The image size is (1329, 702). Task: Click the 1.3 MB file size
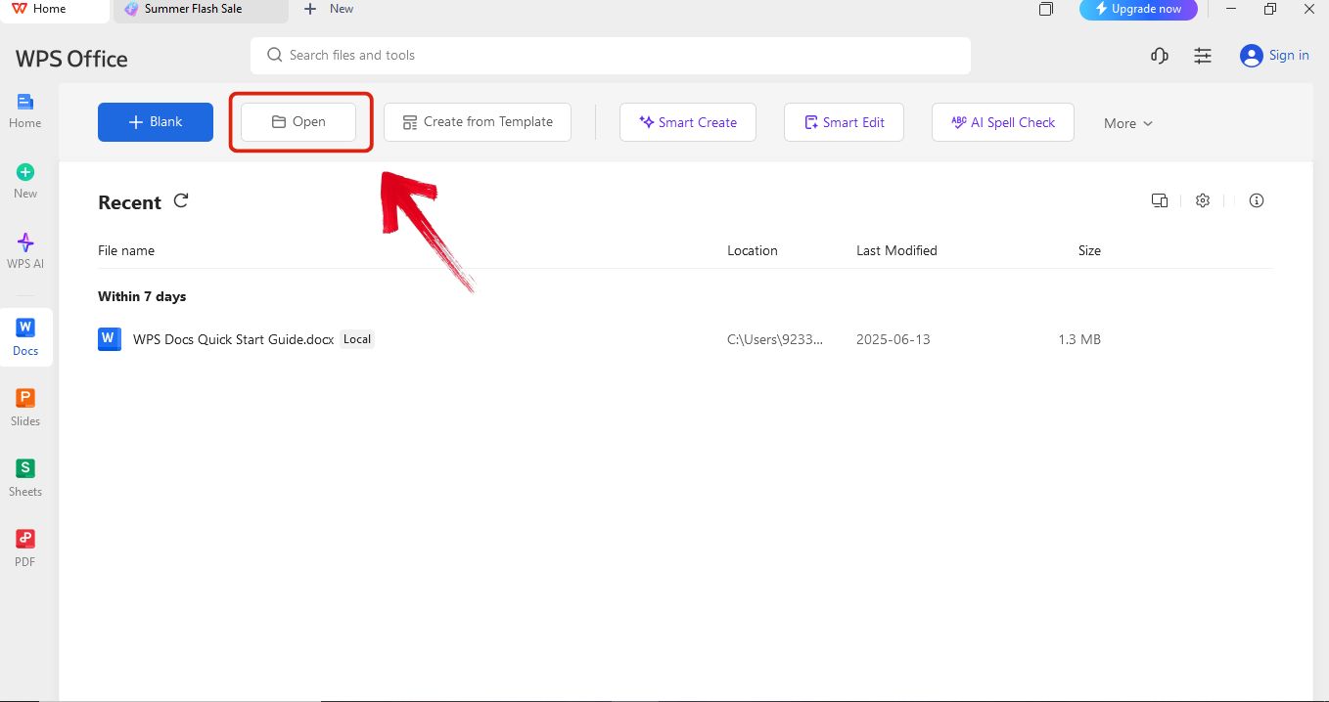point(1079,339)
